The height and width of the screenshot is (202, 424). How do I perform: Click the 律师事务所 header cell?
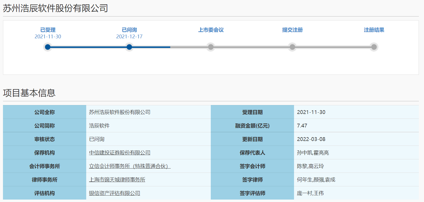coord(45,180)
